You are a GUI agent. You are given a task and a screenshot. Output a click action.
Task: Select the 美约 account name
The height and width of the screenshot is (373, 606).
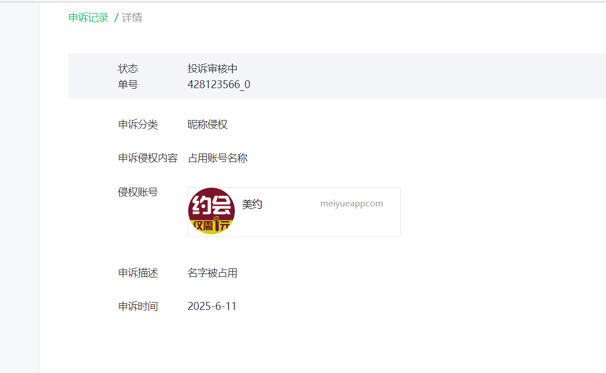tap(252, 204)
